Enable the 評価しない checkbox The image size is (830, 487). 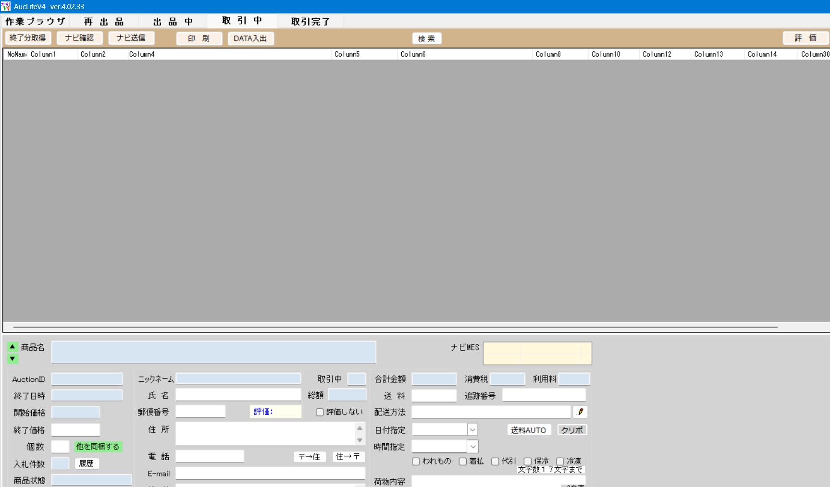click(x=320, y=412)
